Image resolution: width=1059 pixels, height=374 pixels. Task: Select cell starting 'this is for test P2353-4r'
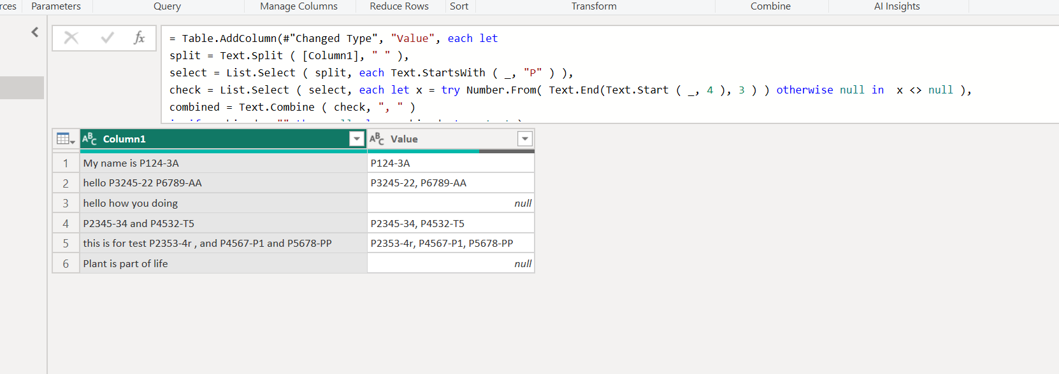(224, 244)
